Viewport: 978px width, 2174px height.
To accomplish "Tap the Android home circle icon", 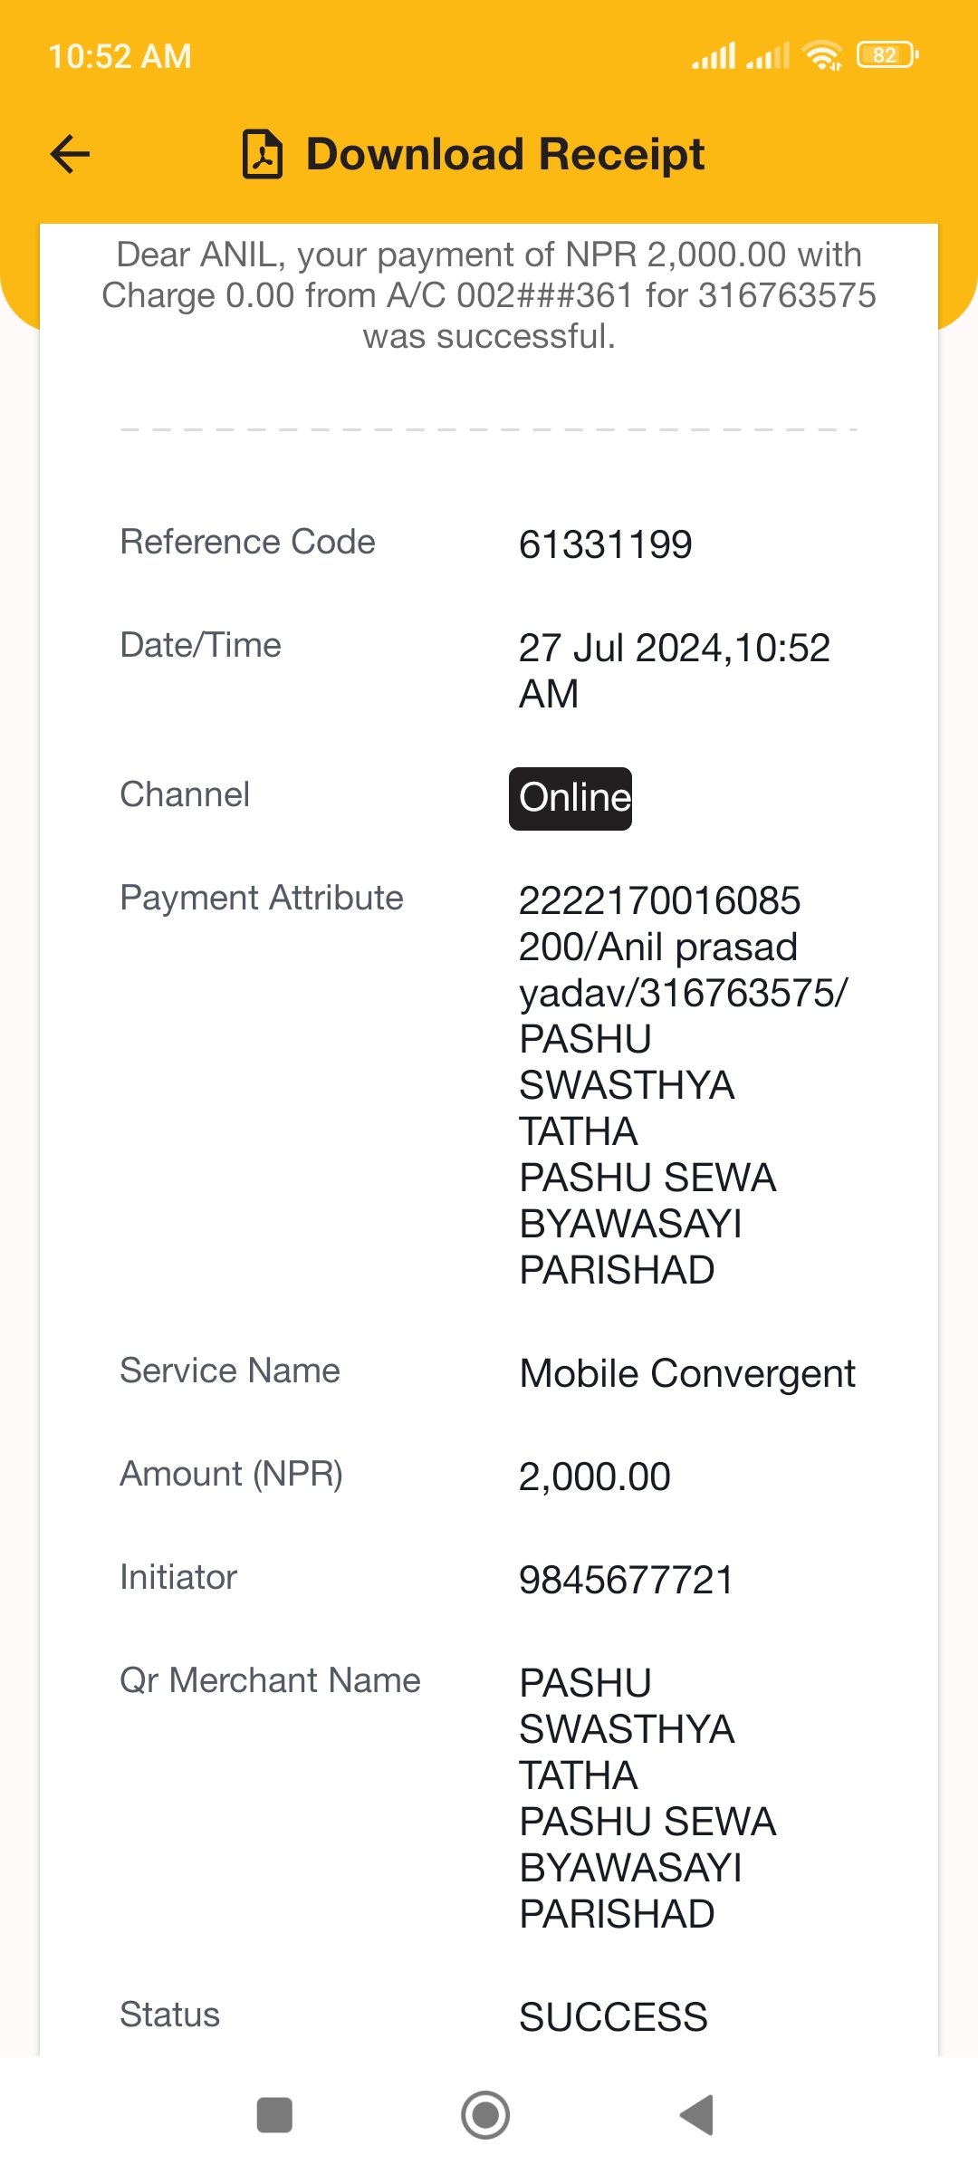I will click(485, 2115).
